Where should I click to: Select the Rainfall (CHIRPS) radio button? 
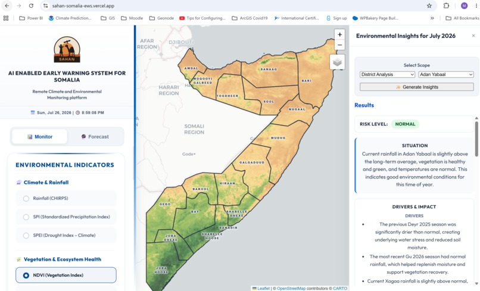tap(26, 199)
